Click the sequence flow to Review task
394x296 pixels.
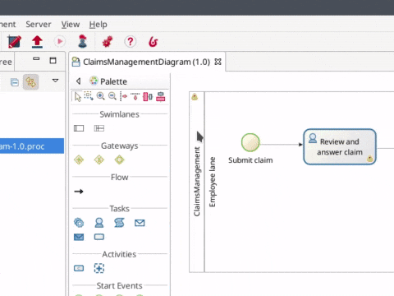pos(282,144)
